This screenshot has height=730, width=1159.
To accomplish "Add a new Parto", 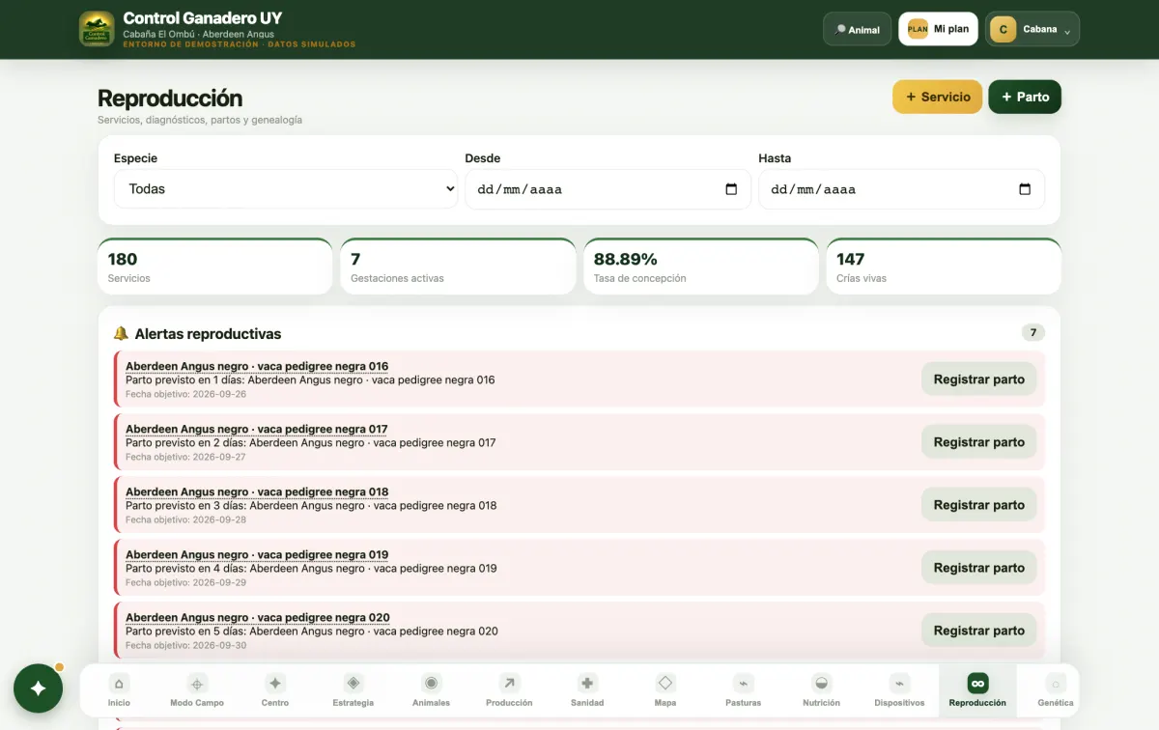I will point(1025,97).
